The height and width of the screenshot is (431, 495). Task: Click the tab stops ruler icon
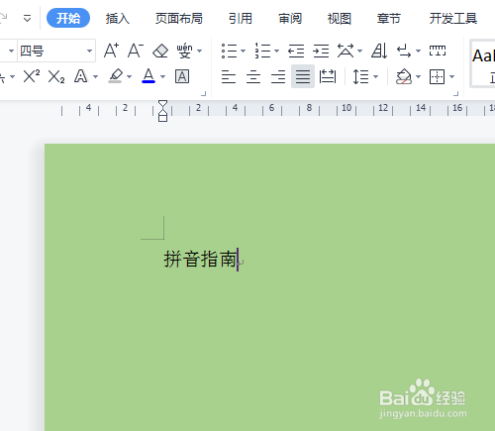tap(438, 51)
